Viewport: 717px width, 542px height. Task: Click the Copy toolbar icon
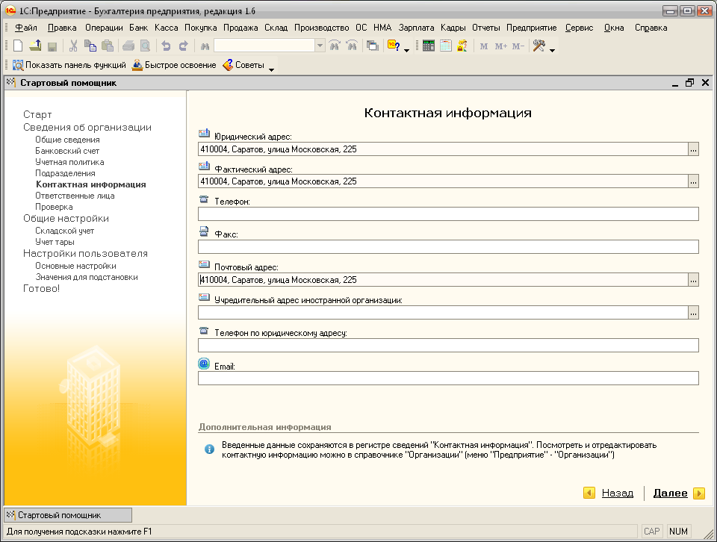coord(90,46)
